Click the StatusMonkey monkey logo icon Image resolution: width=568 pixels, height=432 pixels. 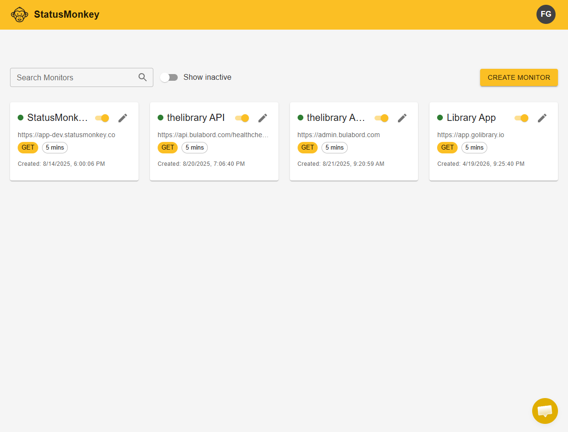point(20,14)
